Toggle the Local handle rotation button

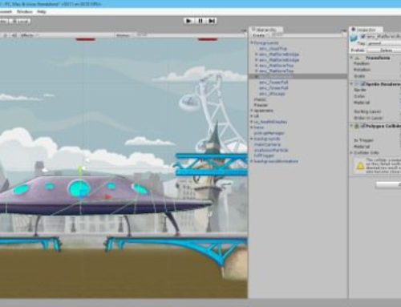21,21
